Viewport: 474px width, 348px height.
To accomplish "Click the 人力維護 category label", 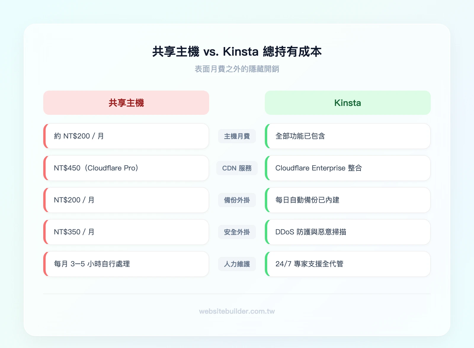I will 237,264.
